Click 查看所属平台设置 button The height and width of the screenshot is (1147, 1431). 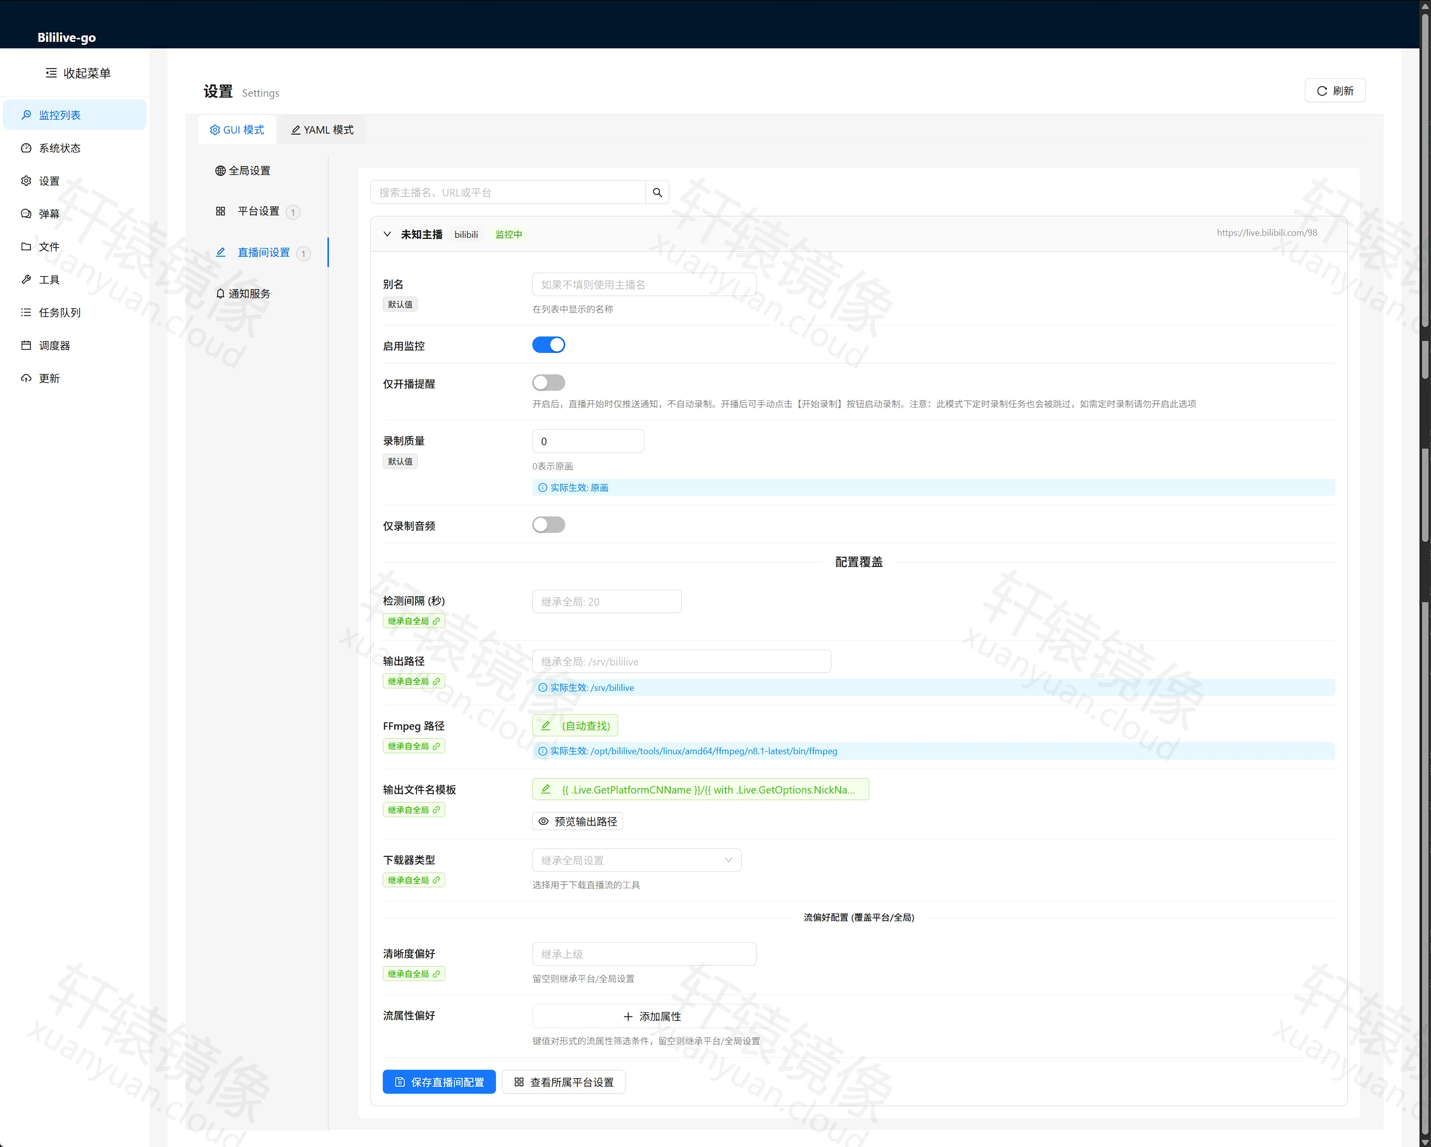coord(564,1082)
